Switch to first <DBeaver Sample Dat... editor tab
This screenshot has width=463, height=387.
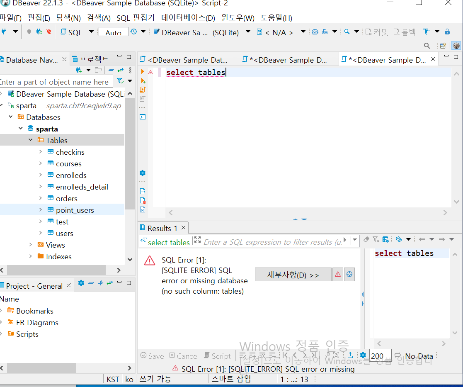click(184, 60)
